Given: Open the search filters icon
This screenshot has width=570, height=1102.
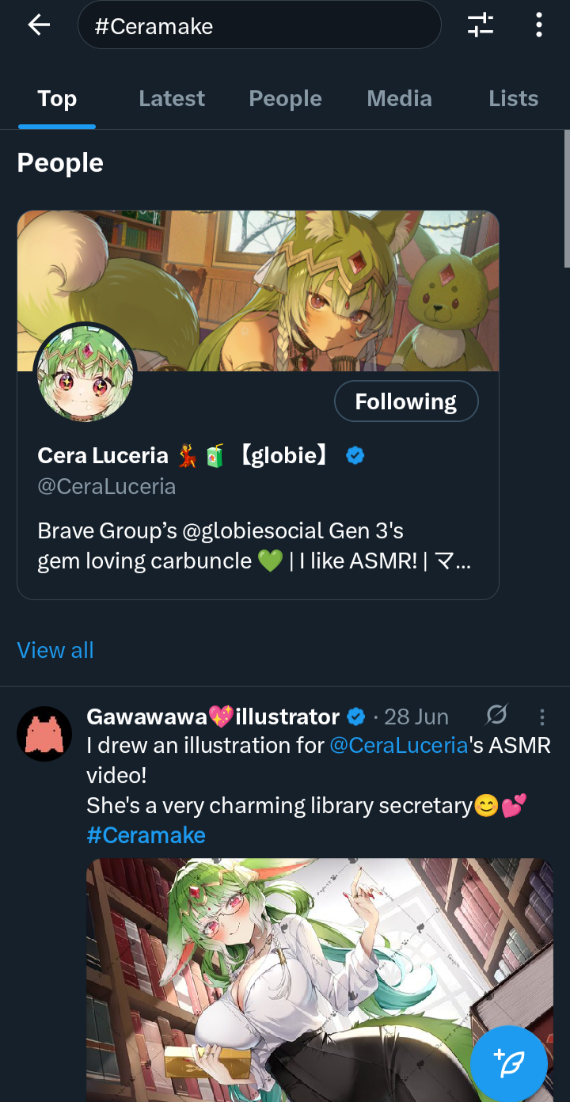Looking at the screenshot, I should [481, 25].
